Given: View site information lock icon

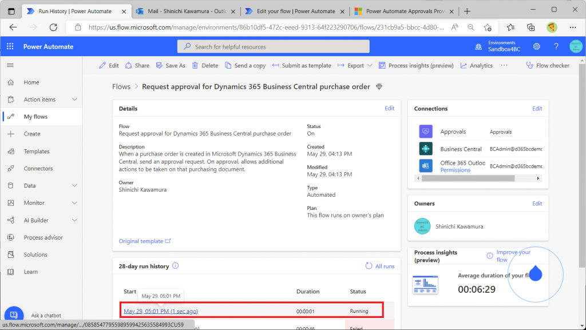Looking at the screenshot, I should 78,27.
